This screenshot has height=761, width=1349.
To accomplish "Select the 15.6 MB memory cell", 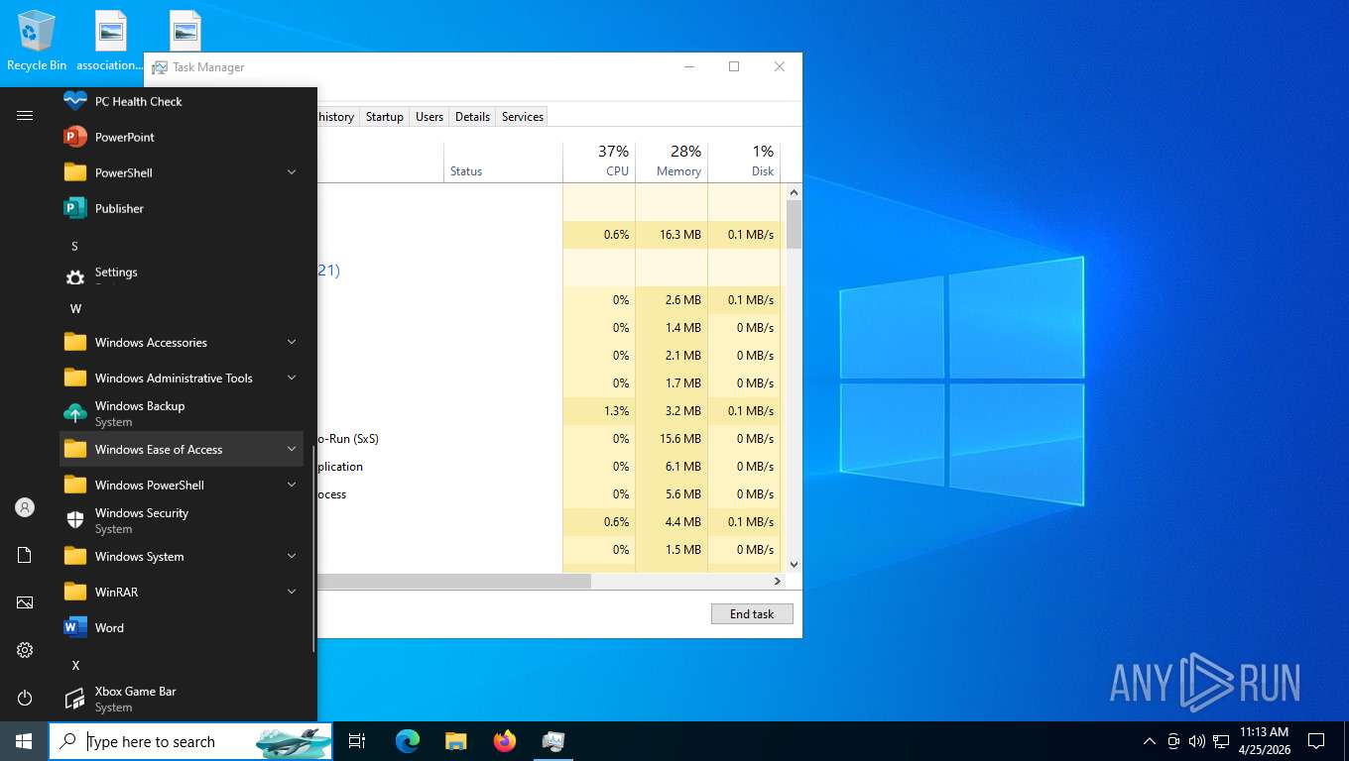I will tap(672, 438).
